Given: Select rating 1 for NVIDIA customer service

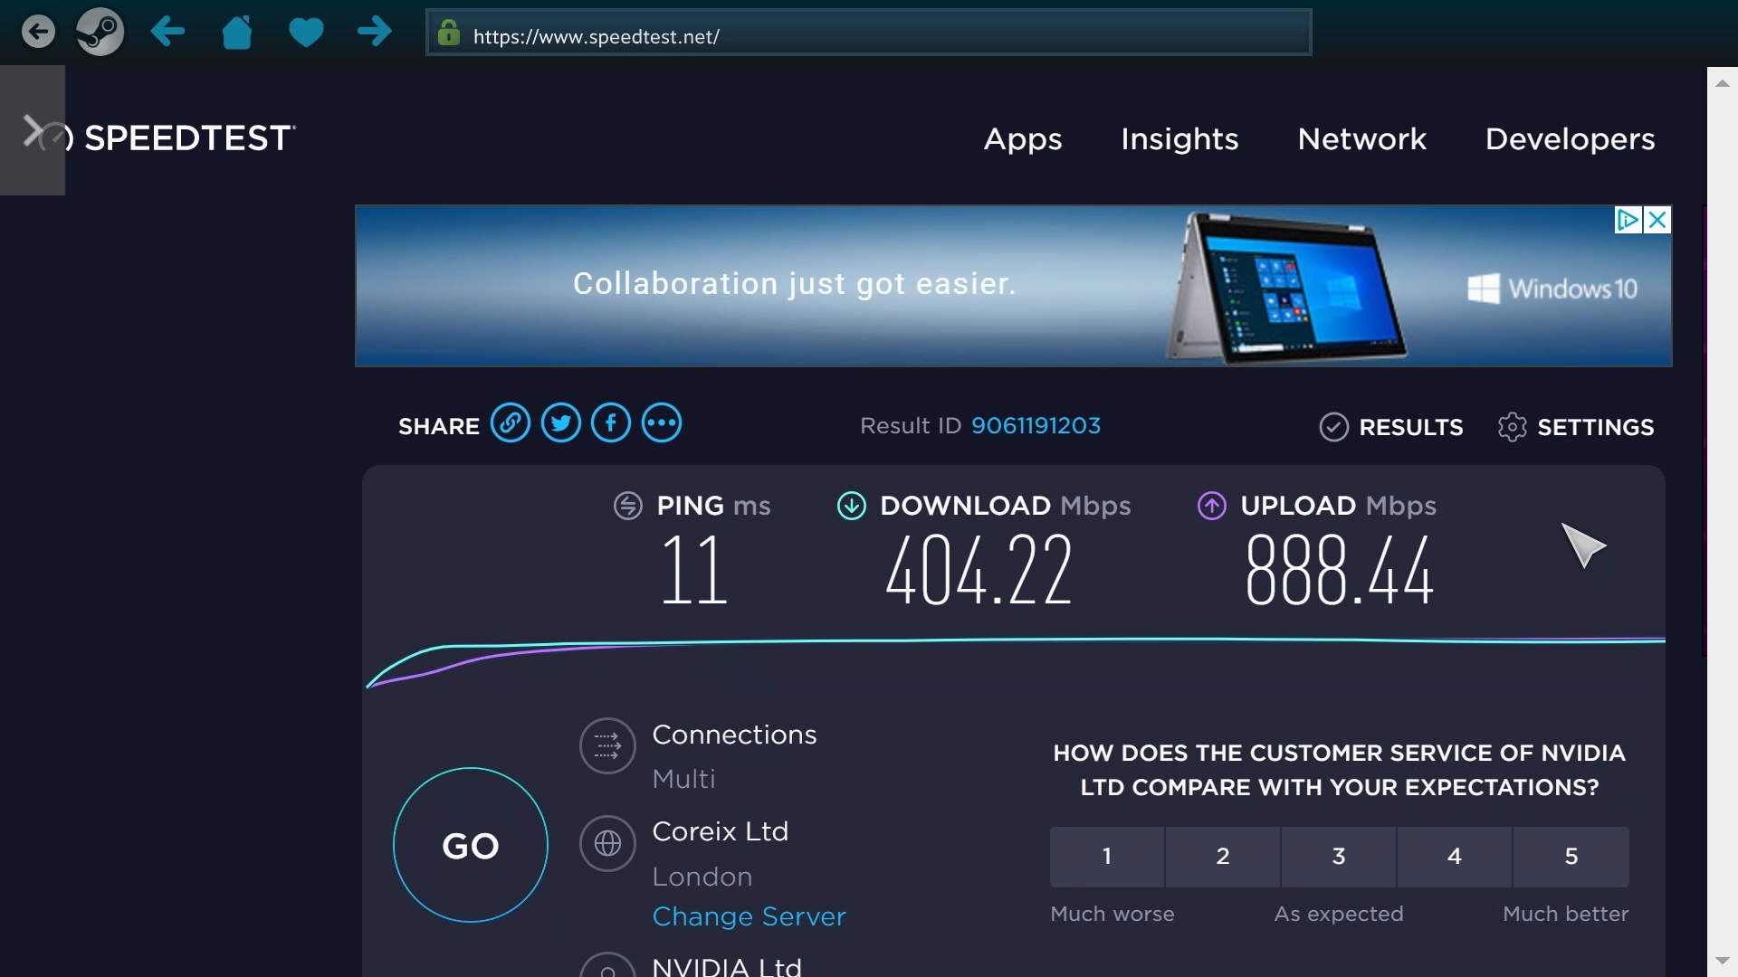Looking at the screenshot, I should [x=1106, y=857].
